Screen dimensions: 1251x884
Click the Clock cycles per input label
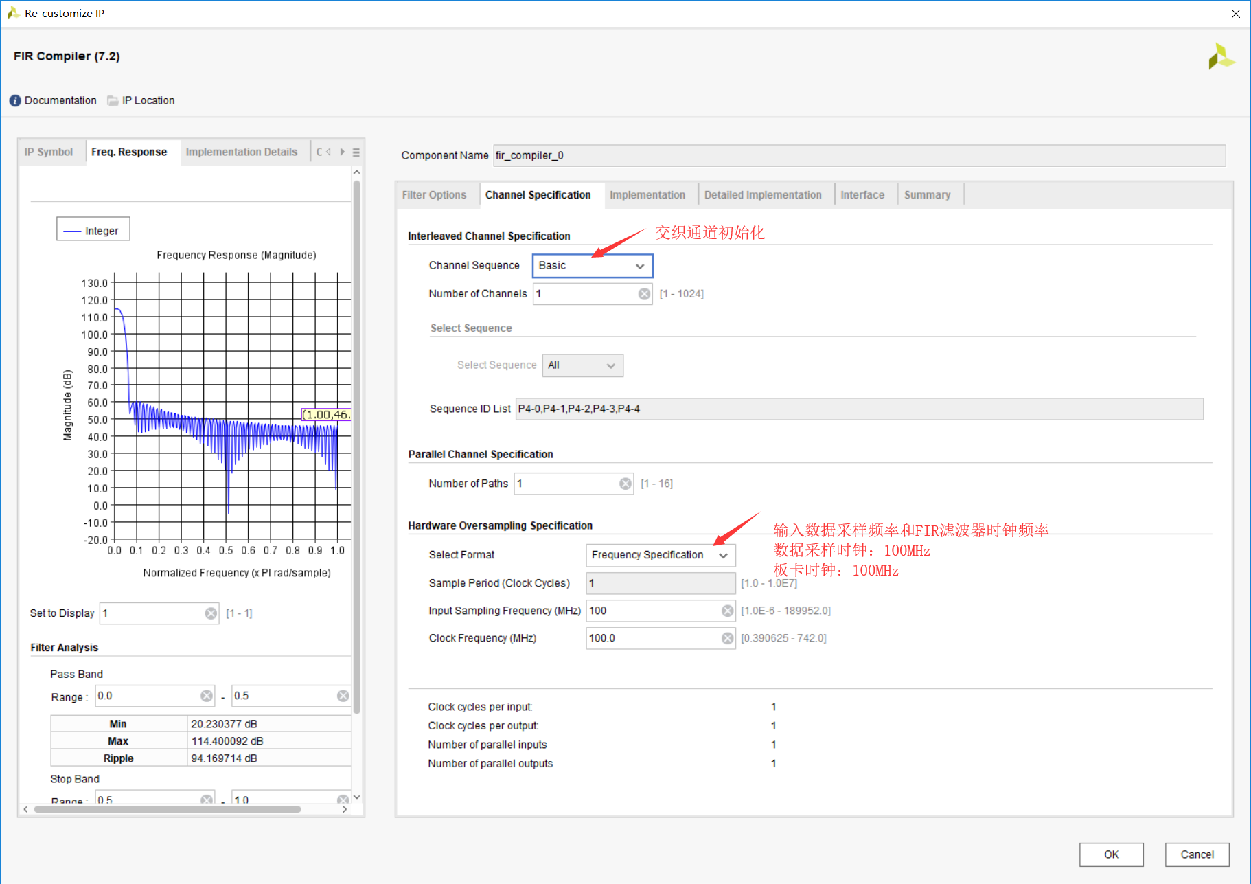click(x=480, y=707)
